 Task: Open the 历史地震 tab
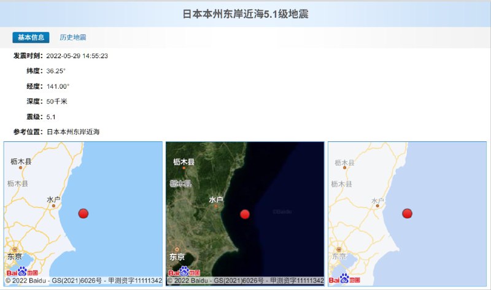[x=72, y=37]
